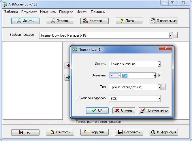The height and width of the screenshot is (141, 192).
Task: Open the Помощь menu in menu bar
Action: [x=98, y=12]
